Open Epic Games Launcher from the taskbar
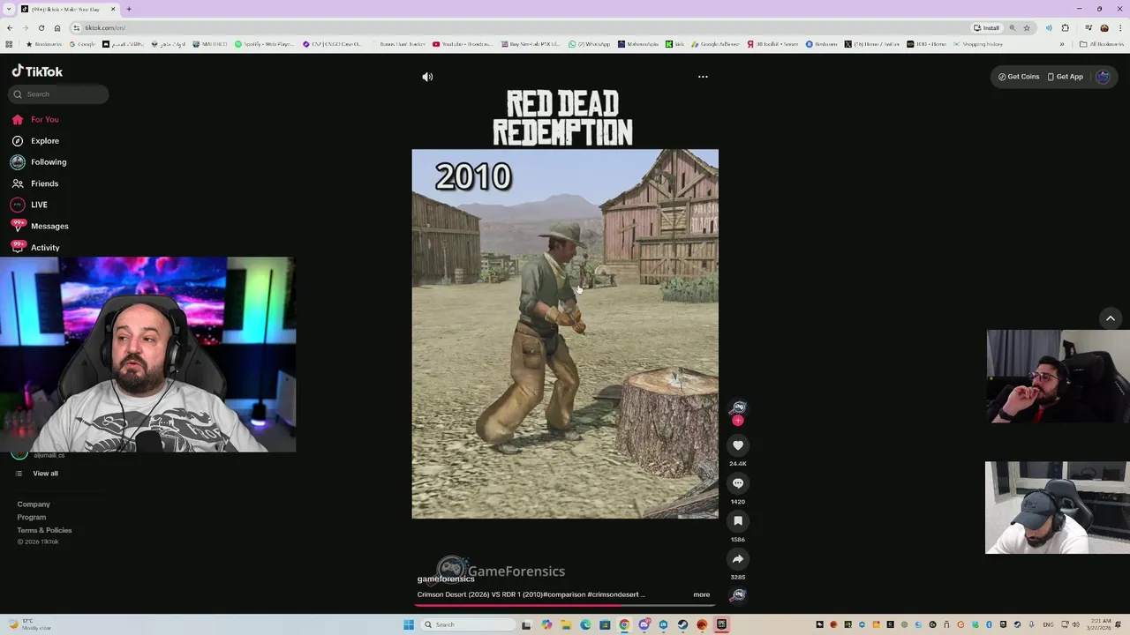1130x635 pixels. [721, 624]
